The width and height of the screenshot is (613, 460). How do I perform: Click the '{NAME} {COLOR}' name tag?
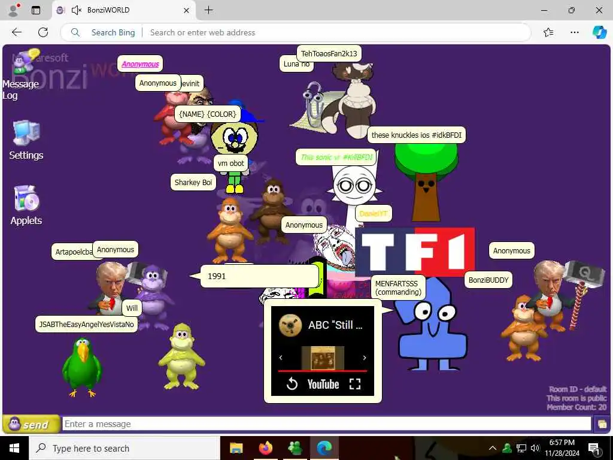tap(208, 114)
